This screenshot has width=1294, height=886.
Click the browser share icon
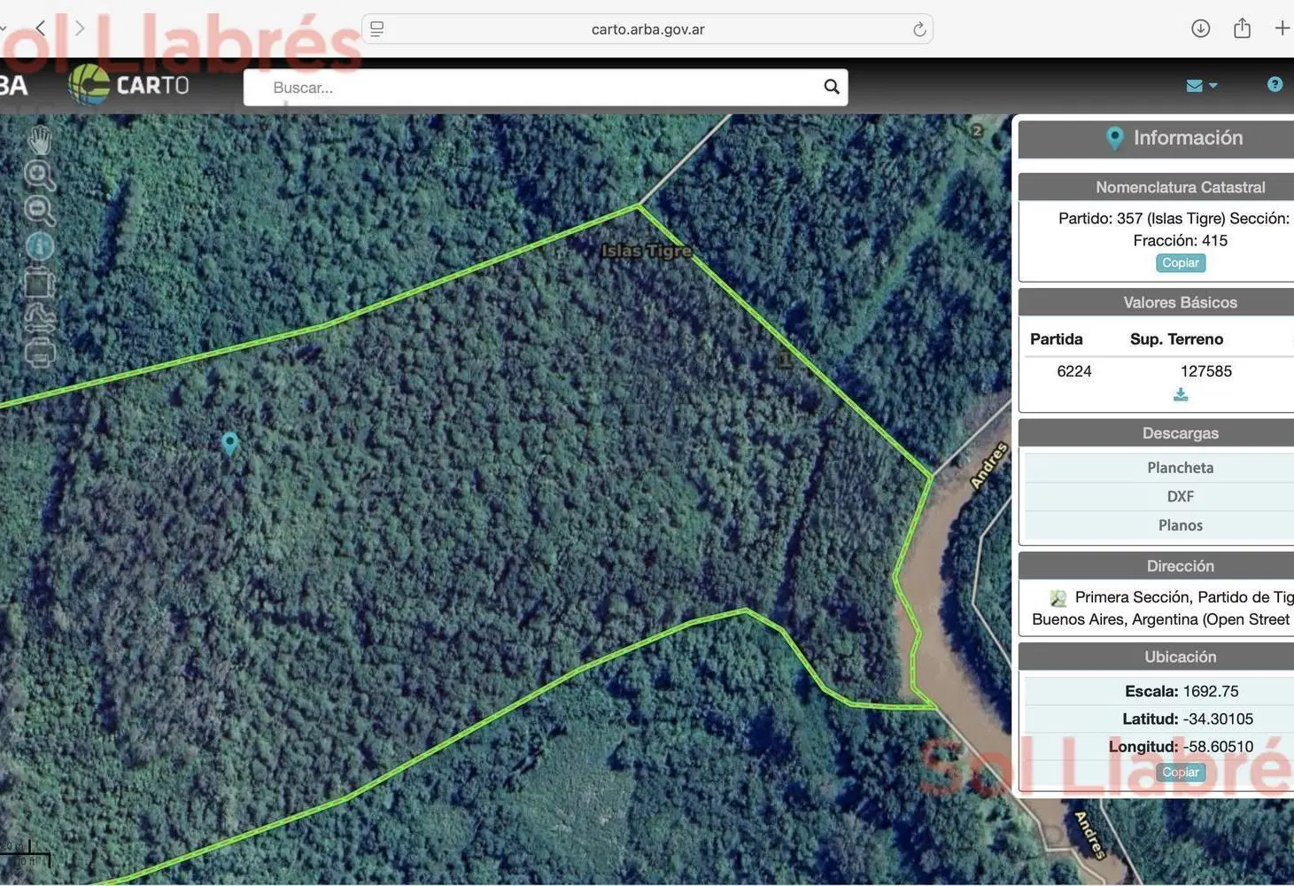(x=1242, y=28)
